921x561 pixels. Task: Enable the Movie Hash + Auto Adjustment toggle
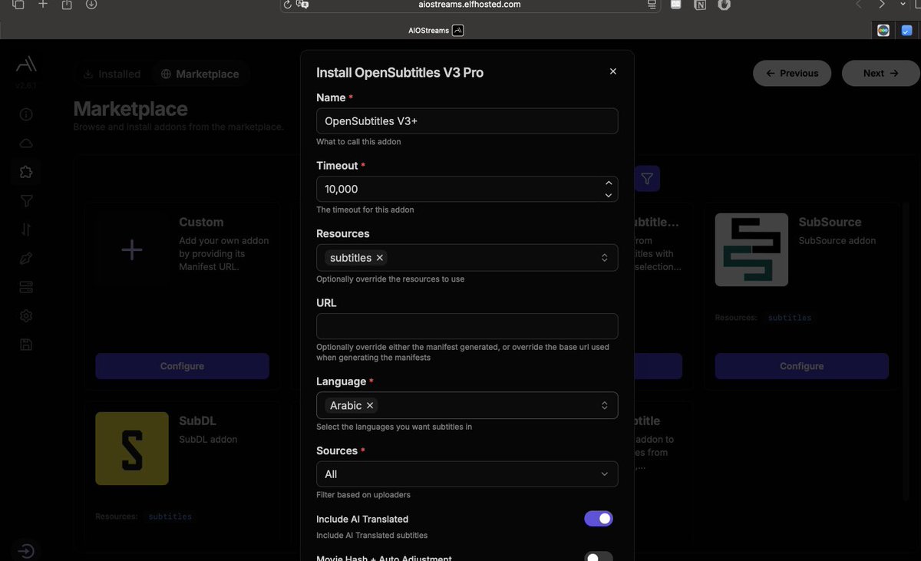tap(599, 556)
